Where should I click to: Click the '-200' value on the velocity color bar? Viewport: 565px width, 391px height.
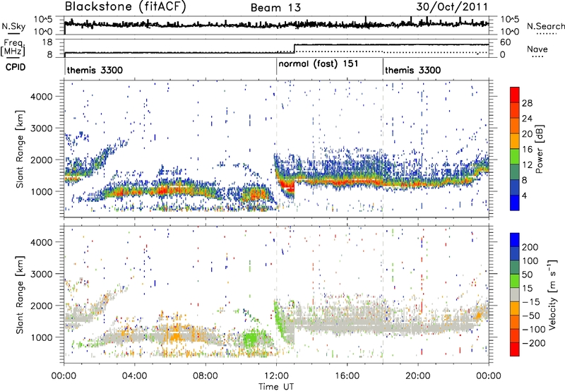[x=533, y=343]
